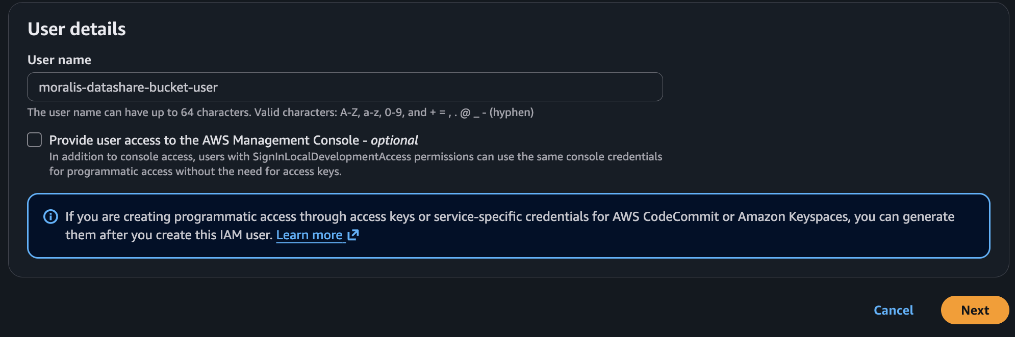The height and width of the screenshot is (337, 1015).
Task: Click the info circle icon in alert
Action: [50, 217]
